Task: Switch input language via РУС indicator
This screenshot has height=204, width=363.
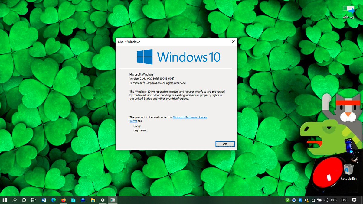Action: (334, 200)
